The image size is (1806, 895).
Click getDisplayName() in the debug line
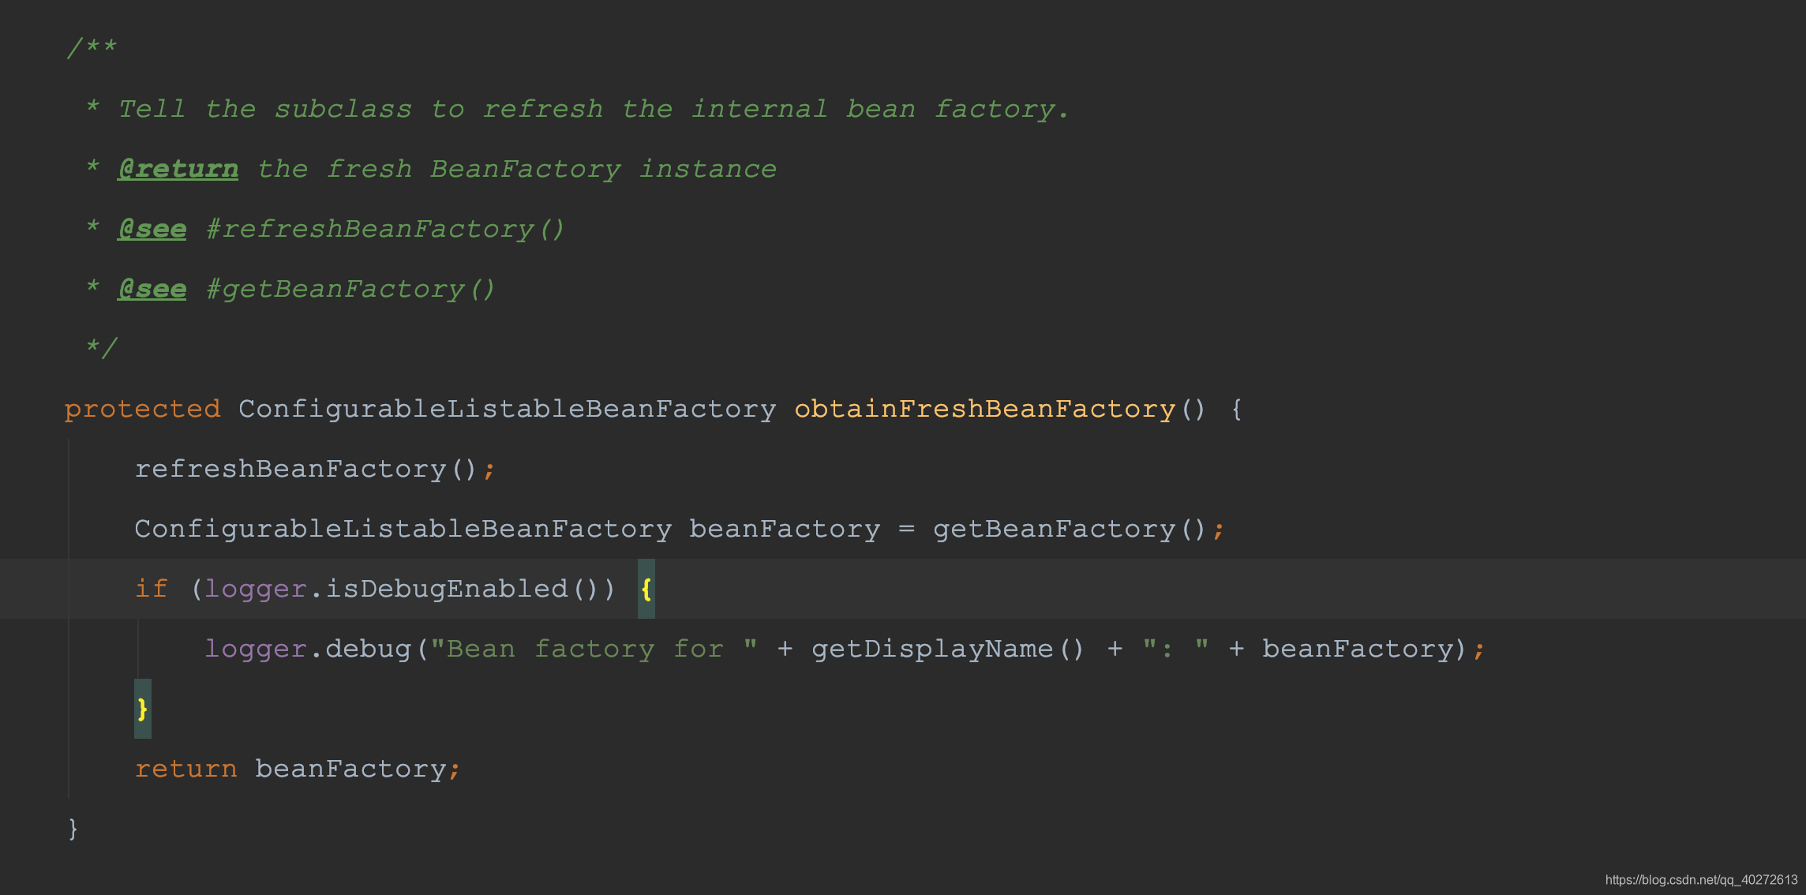coord(948,649)
